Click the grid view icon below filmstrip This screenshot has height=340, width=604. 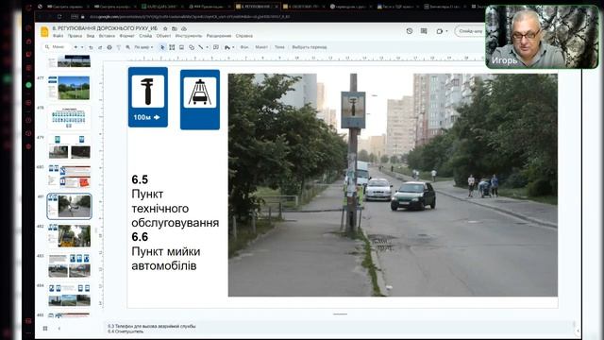45,329
